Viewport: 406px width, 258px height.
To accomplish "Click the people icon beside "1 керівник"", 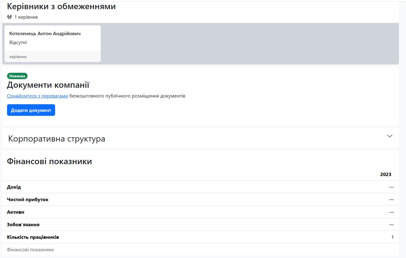I will click(x=9, y=17).
